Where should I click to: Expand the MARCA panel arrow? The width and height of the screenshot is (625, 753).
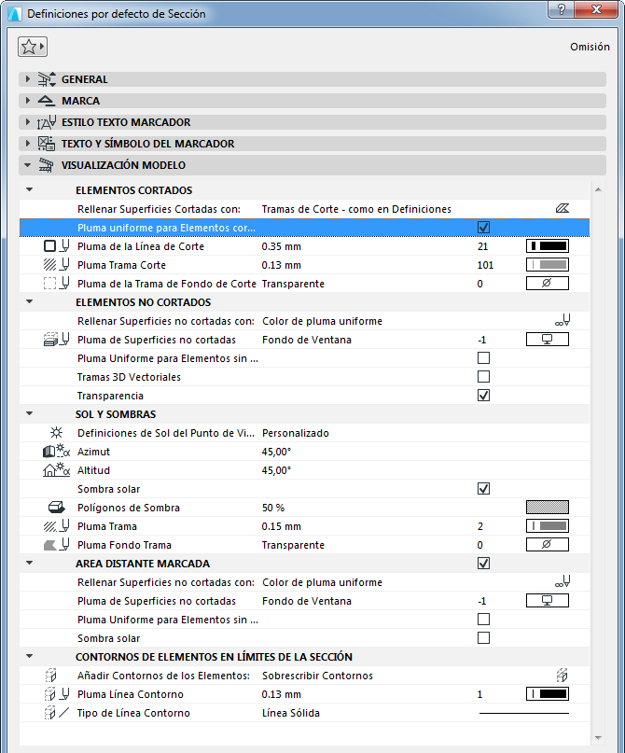tap(27, 101)
